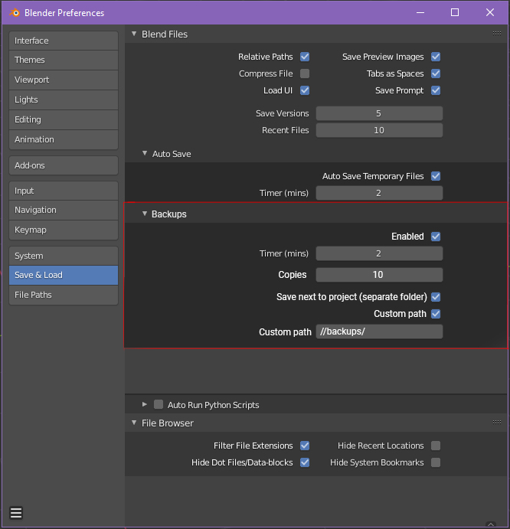Toggle Hide Dot Files/Data-blocks checkbox

pos(305,462)
